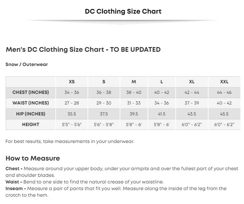Click the HEIGHT row header
Viewport: 244px width, 204px height.
30,124
